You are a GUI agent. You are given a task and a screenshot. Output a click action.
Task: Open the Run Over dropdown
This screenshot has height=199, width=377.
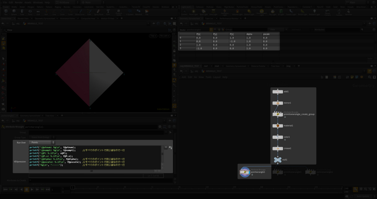(x=42, y=142)
